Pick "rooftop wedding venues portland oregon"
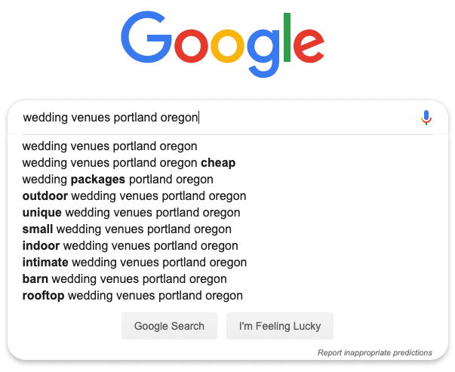 [x=133, y=295]
